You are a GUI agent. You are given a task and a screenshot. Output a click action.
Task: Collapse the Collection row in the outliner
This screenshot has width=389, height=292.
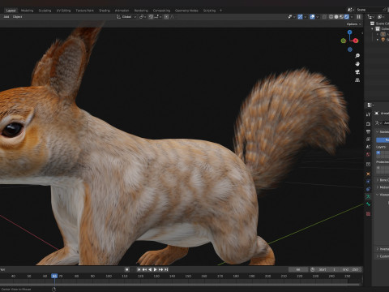(372, 29)
